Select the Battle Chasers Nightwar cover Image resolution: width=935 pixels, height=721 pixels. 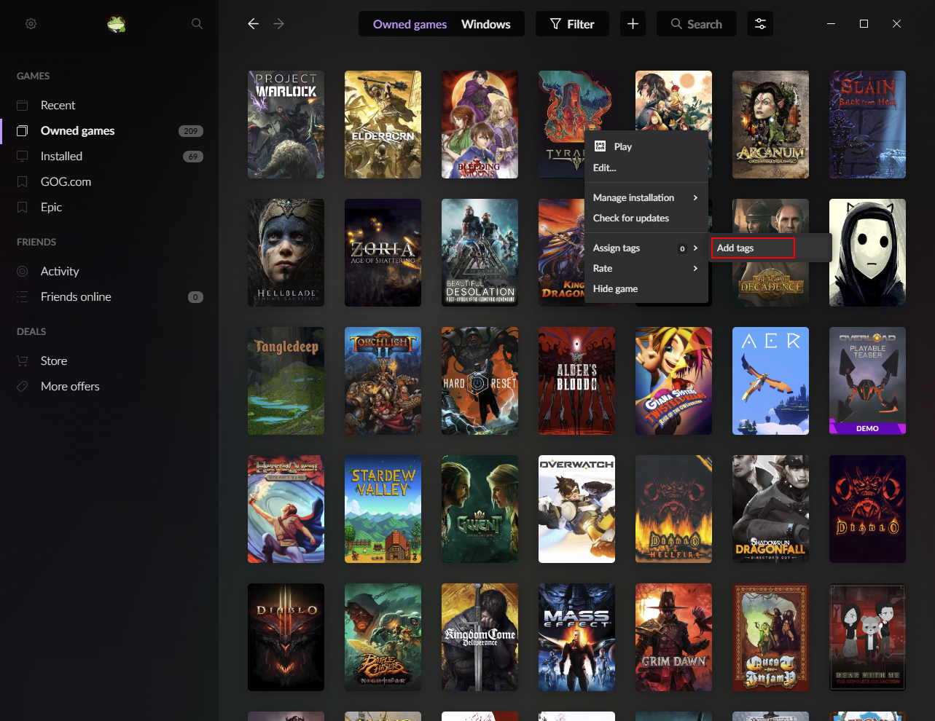click(x=383, y=637)
